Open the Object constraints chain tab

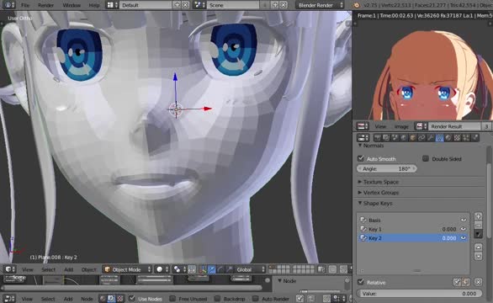(x=422, y=138)
